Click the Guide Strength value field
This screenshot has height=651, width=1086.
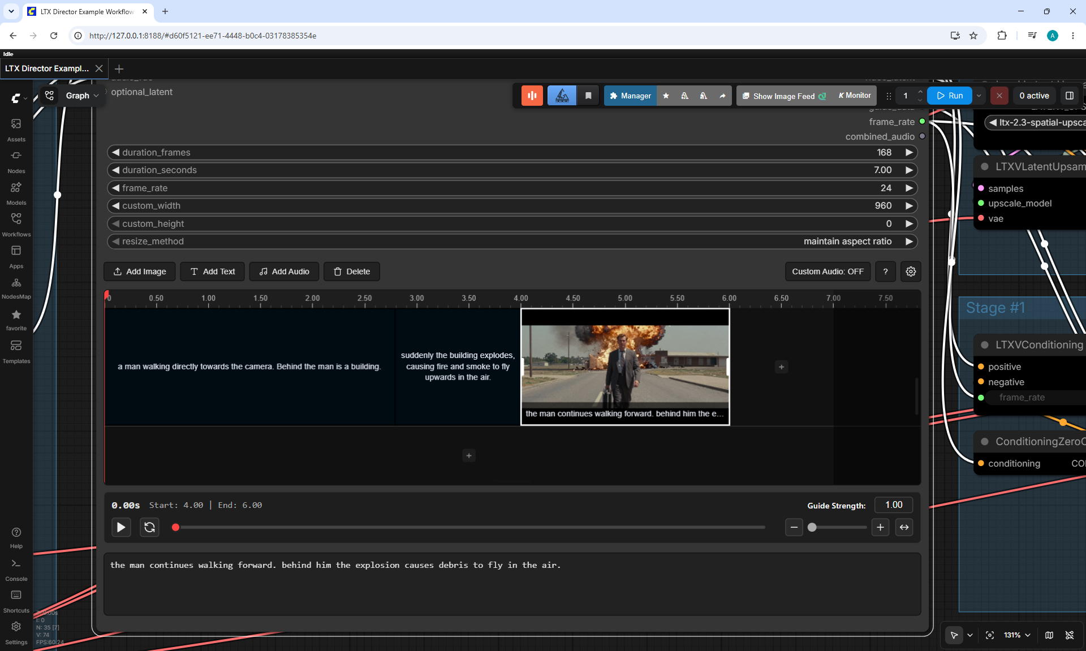pos(894,505)
